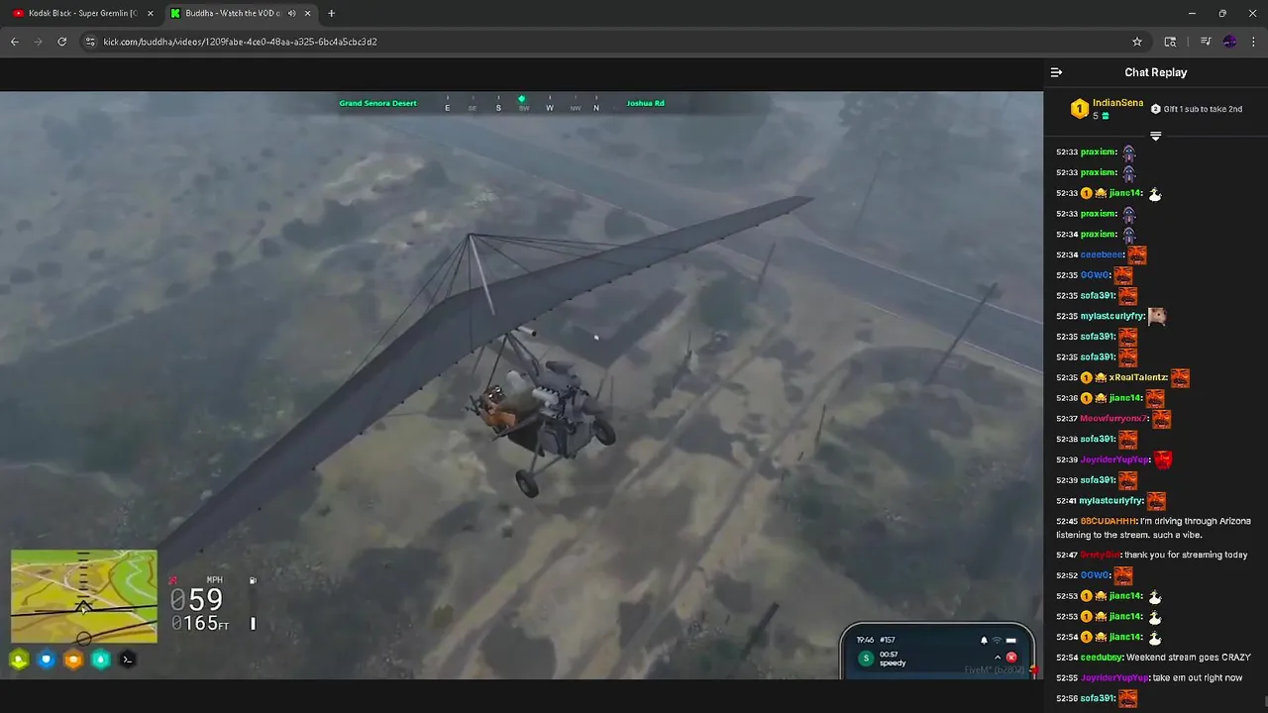
Task: Click the 52:45 timestamp in chat
Action: 1067,521
